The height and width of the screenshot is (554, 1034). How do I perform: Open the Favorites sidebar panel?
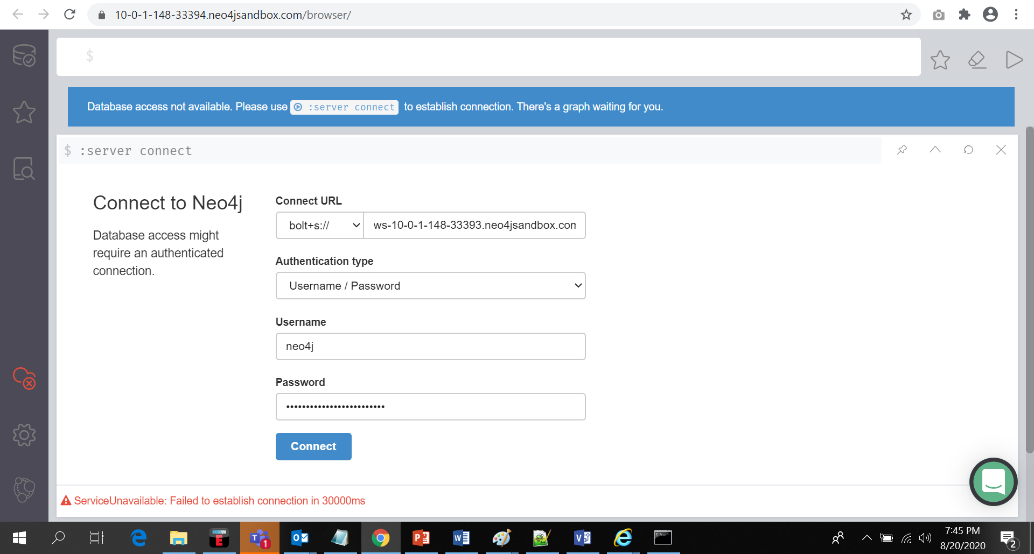(x=24, y=112)
